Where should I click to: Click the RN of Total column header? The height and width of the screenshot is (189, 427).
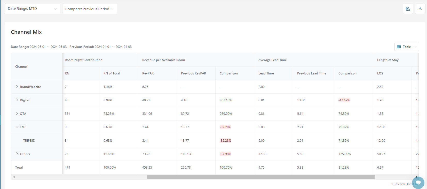[112, 73]
